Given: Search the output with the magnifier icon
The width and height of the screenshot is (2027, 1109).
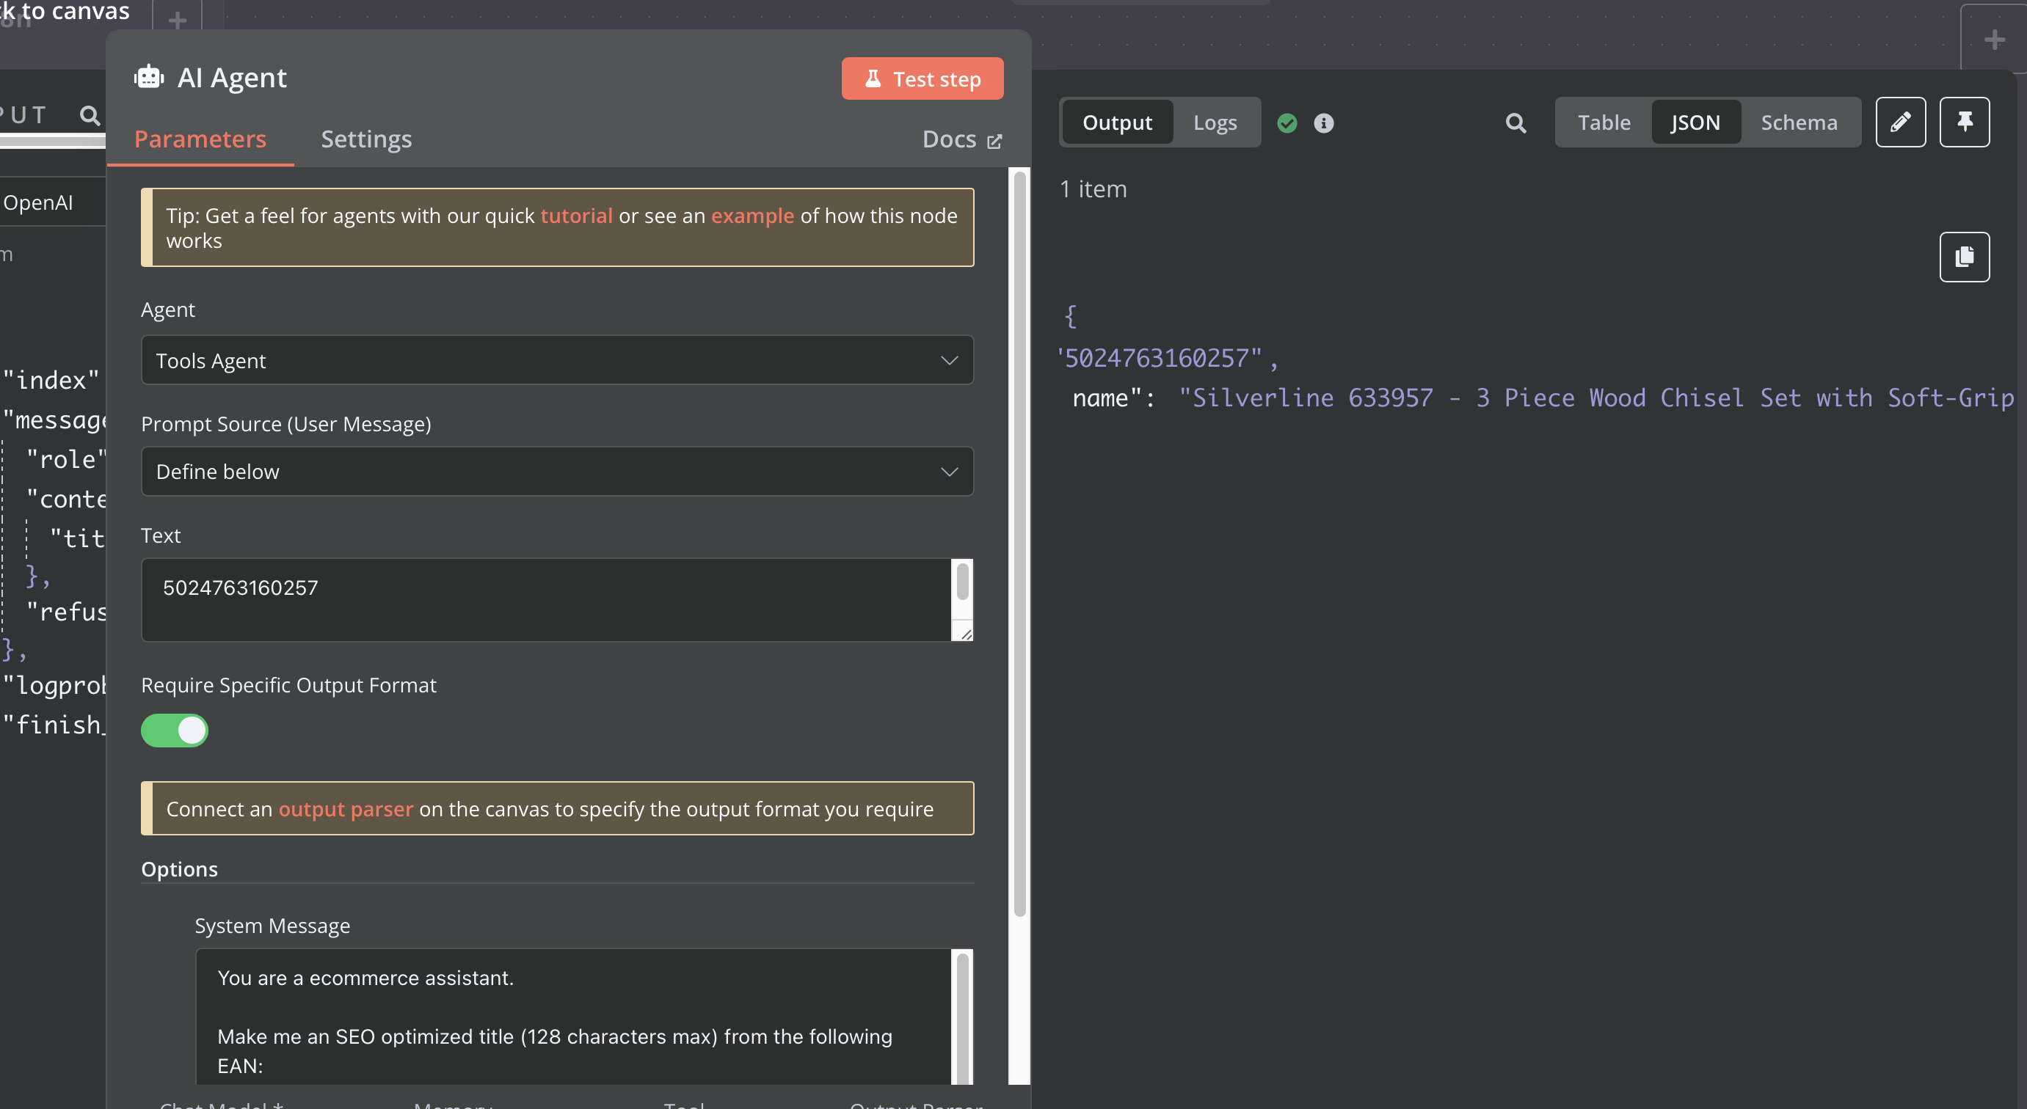Looking at the screenshot, I should click(x=1515, y=122).
